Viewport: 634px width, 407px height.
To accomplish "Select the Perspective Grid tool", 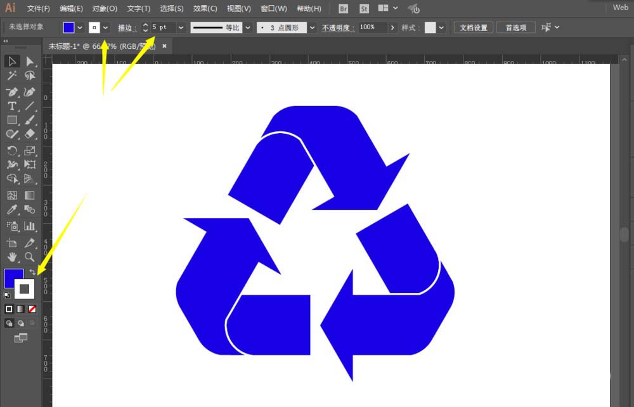I will (30, 179).
